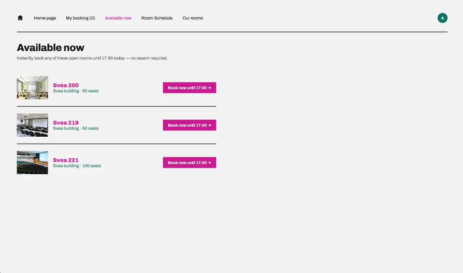Click Svea building 50 seats under Svea 200
This screenshot has width=463, height=273.
point(76,91)
